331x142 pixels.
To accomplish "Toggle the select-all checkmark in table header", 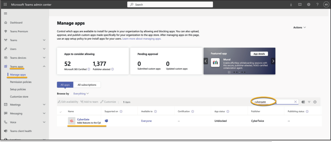I will (60, 111).
